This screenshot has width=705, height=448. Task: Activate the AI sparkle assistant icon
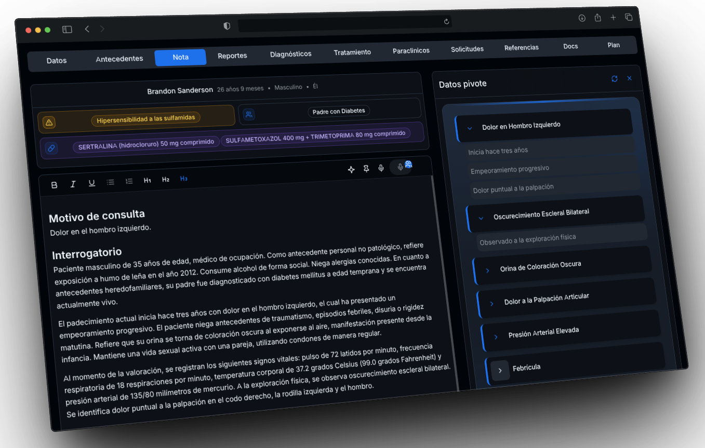[x=351, y=169]
